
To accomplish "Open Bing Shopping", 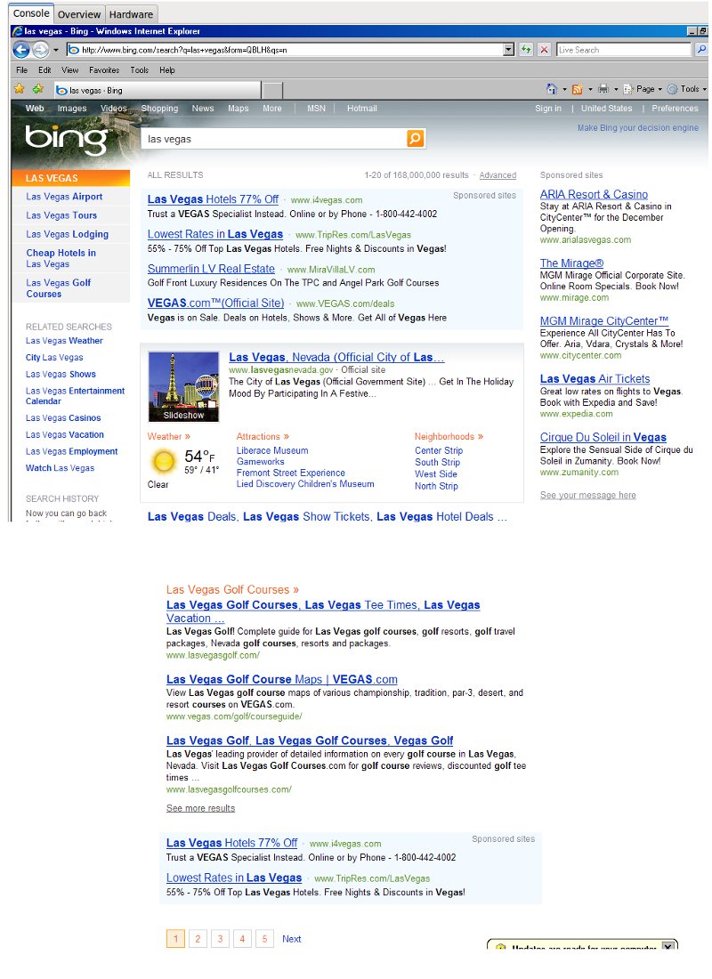I will [x=159, y=108].
